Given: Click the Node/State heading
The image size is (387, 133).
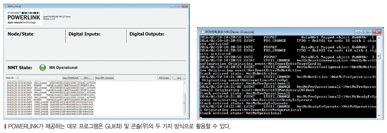Looking at the screenshot, I should 20,34.
